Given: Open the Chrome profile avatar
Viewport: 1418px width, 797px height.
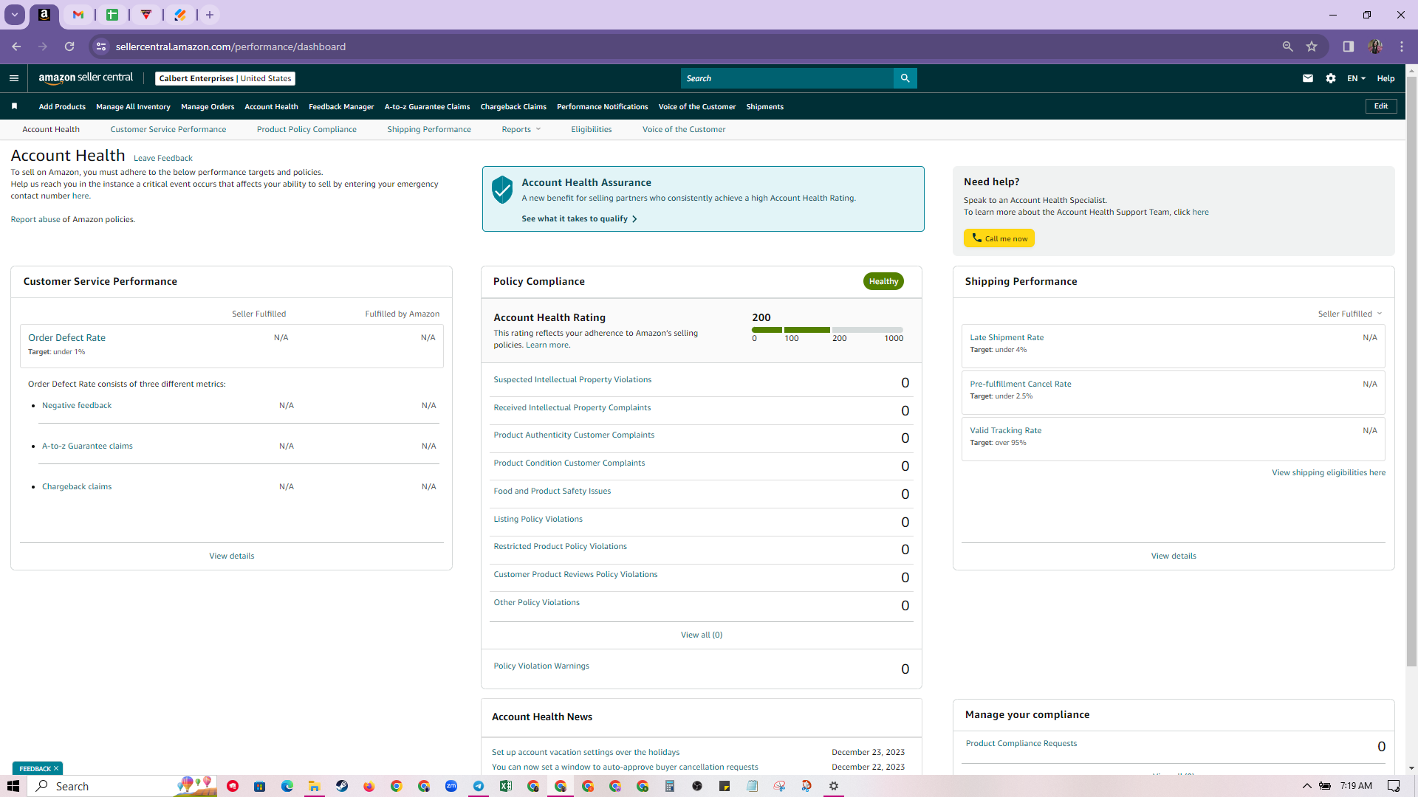Looking at the screenshot, I should coord(1374,46).
